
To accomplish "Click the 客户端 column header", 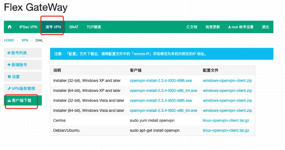I will point(135,70).
